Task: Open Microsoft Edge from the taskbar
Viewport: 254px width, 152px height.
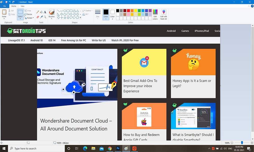Action: pos(85,148)
